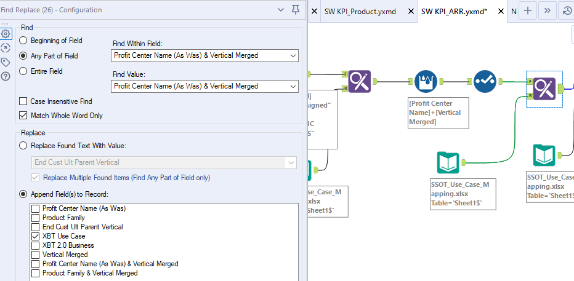The image size is (574, 281).
Task: Add new workflow tab with plus button
Action: [528, 10]
